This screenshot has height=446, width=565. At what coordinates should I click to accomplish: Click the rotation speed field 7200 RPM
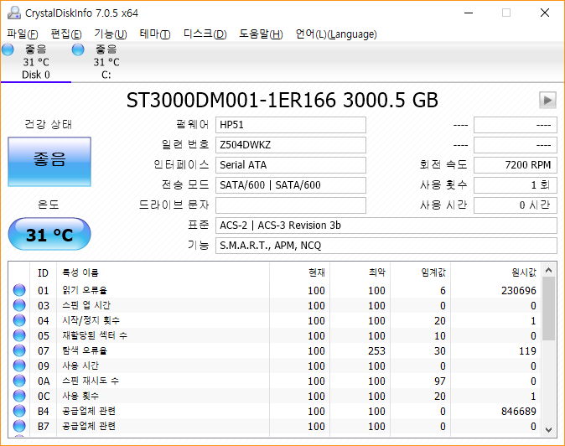point(516,165)
